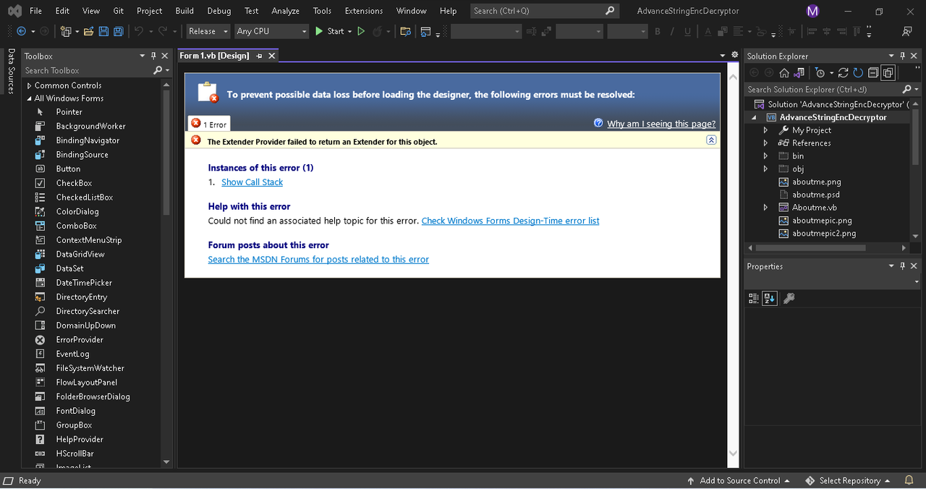Click the notifications bell in status bar
926x489 pixels.
(909, 480)
